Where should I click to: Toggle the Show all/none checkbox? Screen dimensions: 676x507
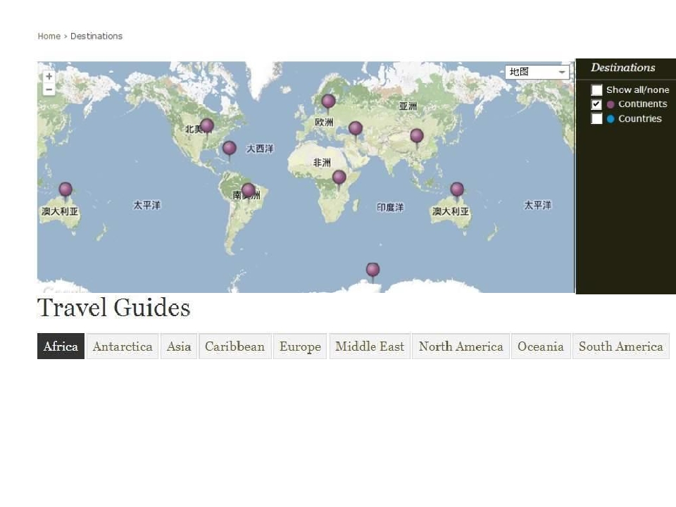(x=596, y=90)
